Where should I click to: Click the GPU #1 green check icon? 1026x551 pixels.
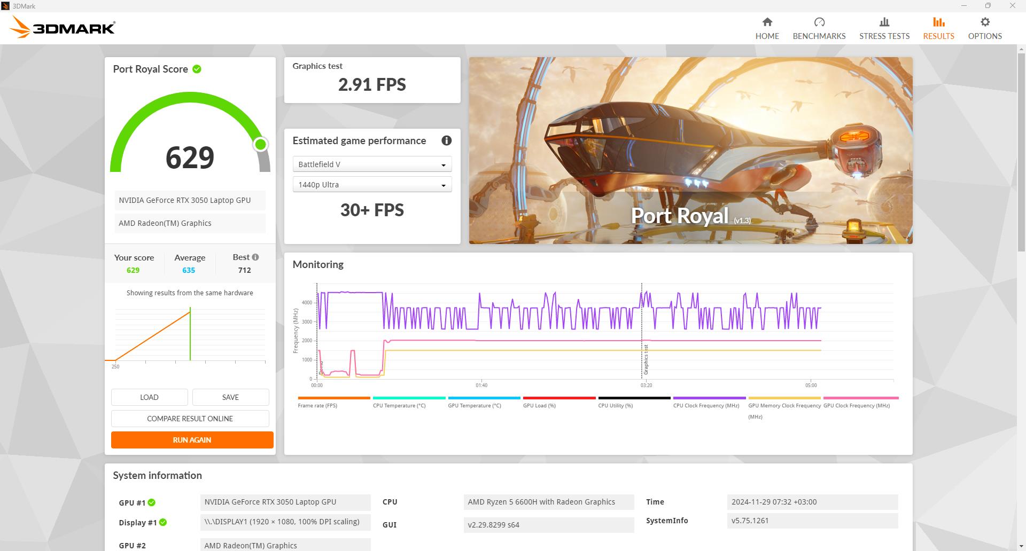[x=152, y=502]
